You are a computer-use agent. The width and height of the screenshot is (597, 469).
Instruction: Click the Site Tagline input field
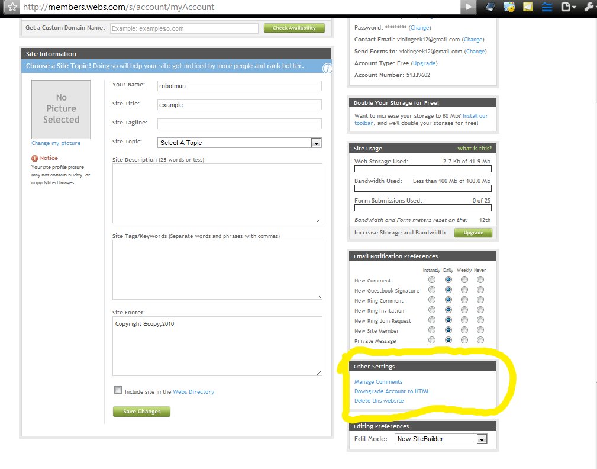pyautogui.click(x=239, y=124)
